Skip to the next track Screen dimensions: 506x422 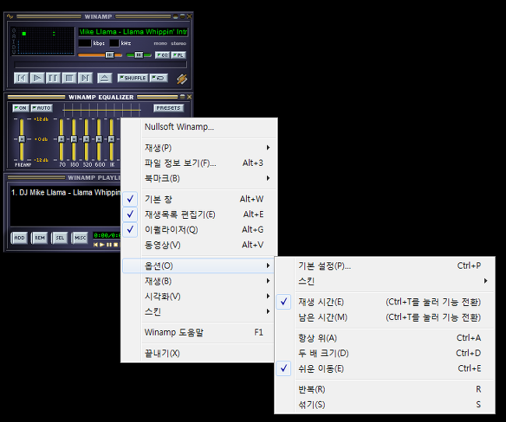[x=85, y=78]
